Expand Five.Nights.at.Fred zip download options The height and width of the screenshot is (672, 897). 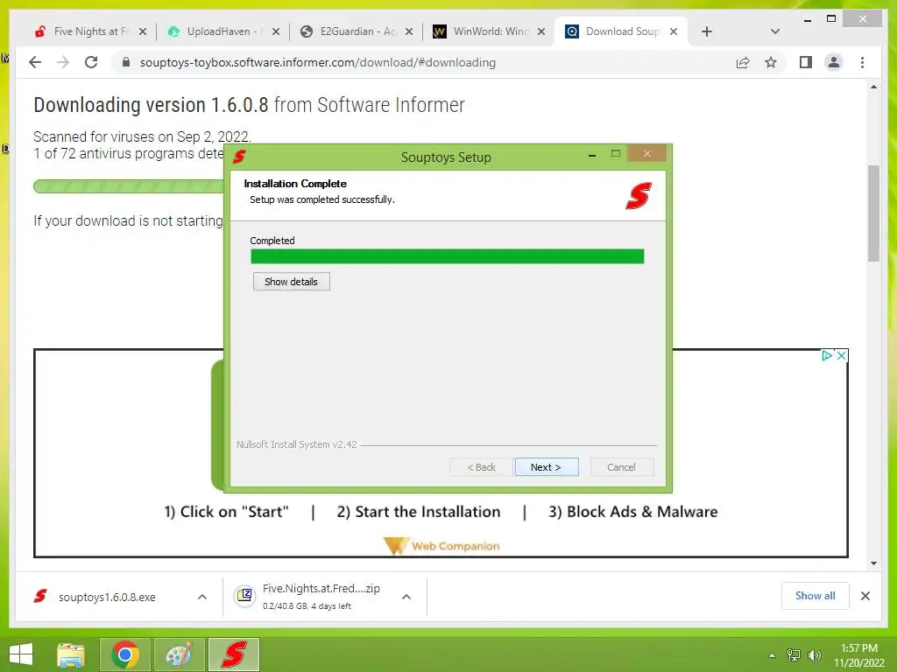[406, 597]
